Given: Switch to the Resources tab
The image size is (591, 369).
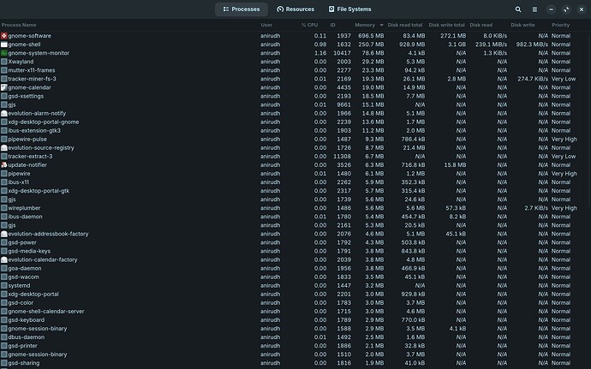Looking at the screenshot, I should 295,9.
